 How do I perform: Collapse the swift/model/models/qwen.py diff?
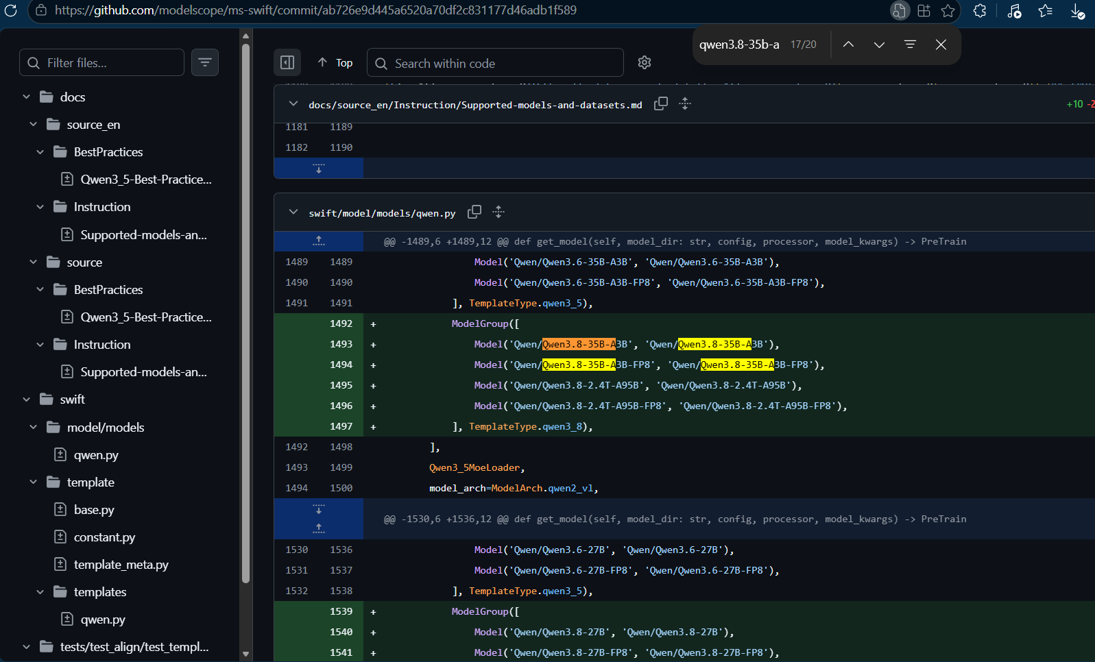coord(293,212)
